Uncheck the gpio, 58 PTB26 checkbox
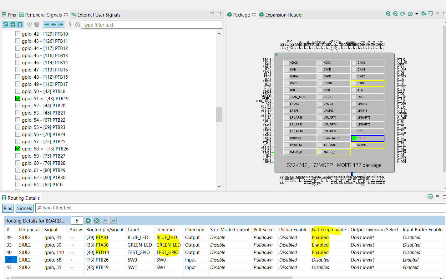The image size is (446, 279). tap(18, 149)
